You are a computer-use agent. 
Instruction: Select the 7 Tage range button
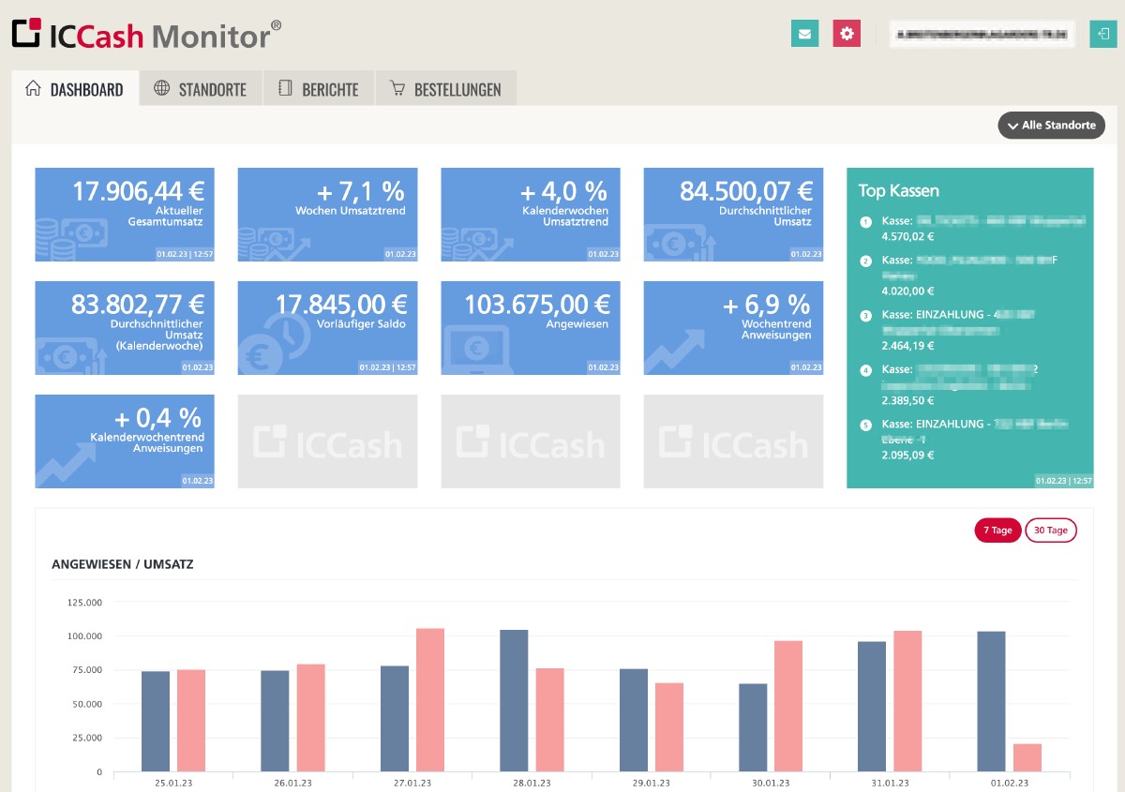click(997, 530)
